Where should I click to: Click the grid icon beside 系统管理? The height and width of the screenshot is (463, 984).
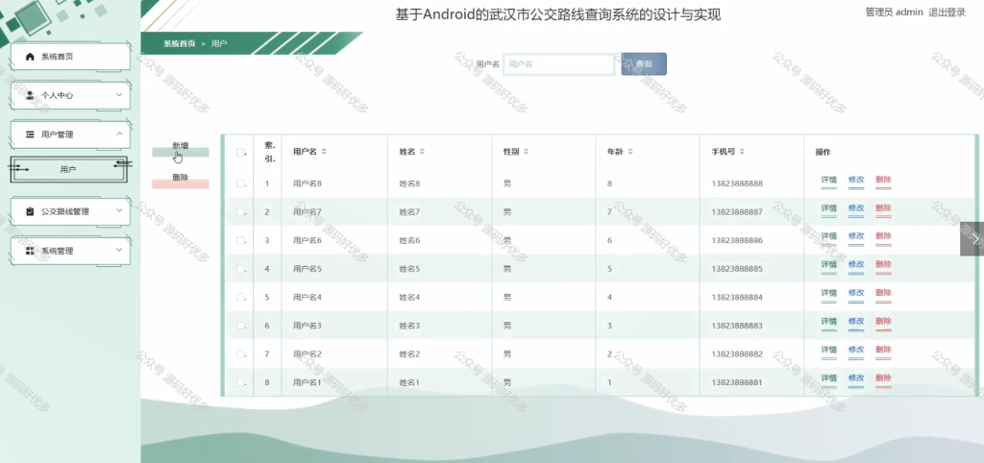coord(30,251)
